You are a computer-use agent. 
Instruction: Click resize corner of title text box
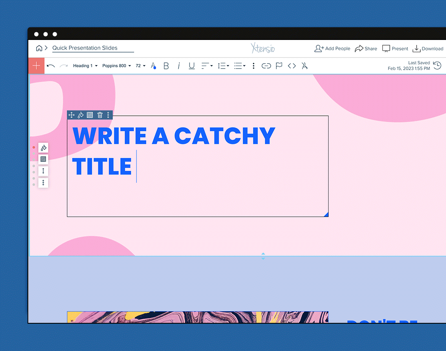(x=326, y=214)
